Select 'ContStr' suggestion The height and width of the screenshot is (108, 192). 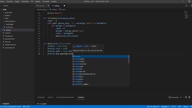pyautogui.click(x=100, y=69)
